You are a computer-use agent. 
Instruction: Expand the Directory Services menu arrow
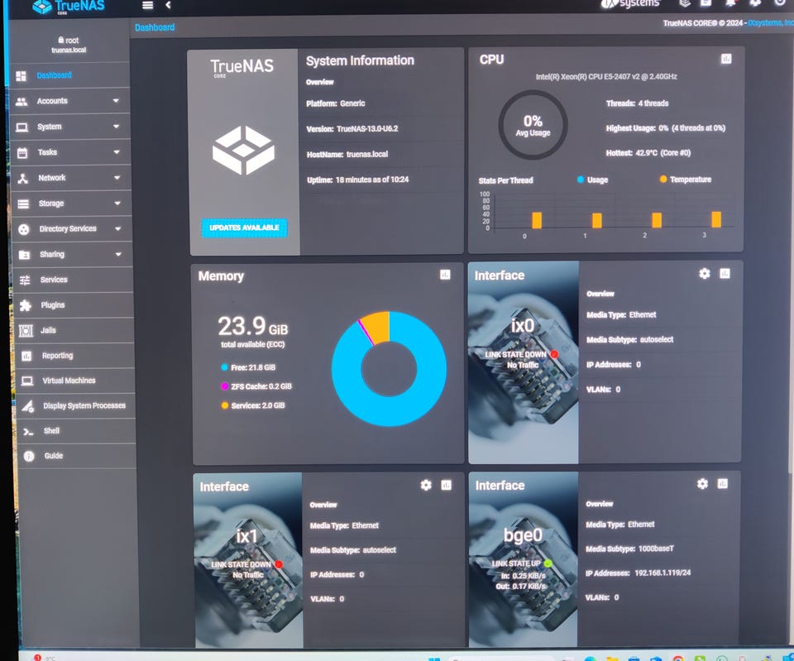pyautogui.click(x=118, y=228)
